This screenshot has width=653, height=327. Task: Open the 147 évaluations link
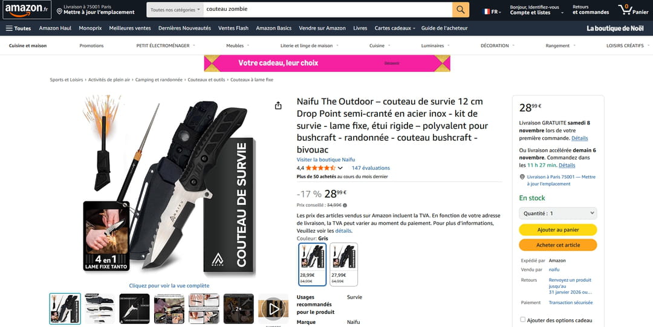(371, 168)
